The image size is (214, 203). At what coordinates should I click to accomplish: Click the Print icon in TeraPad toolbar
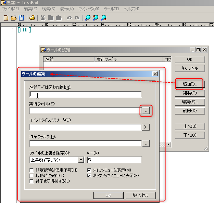tap(32, 18)
